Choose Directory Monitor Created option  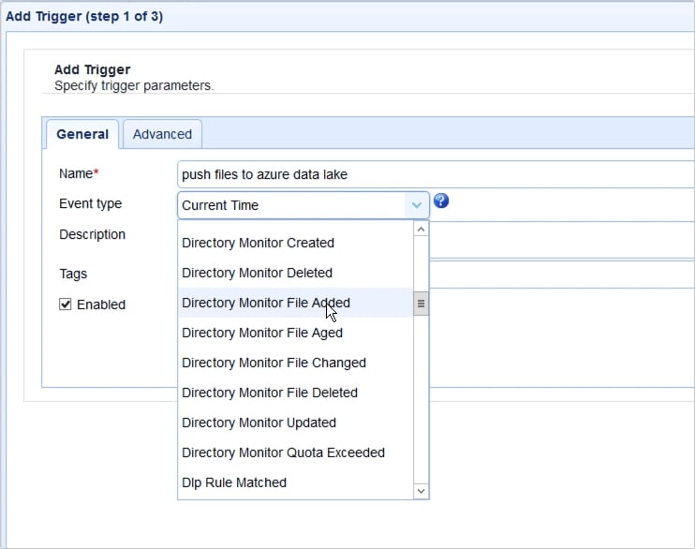pyautogui.click(x=258, y=243)
